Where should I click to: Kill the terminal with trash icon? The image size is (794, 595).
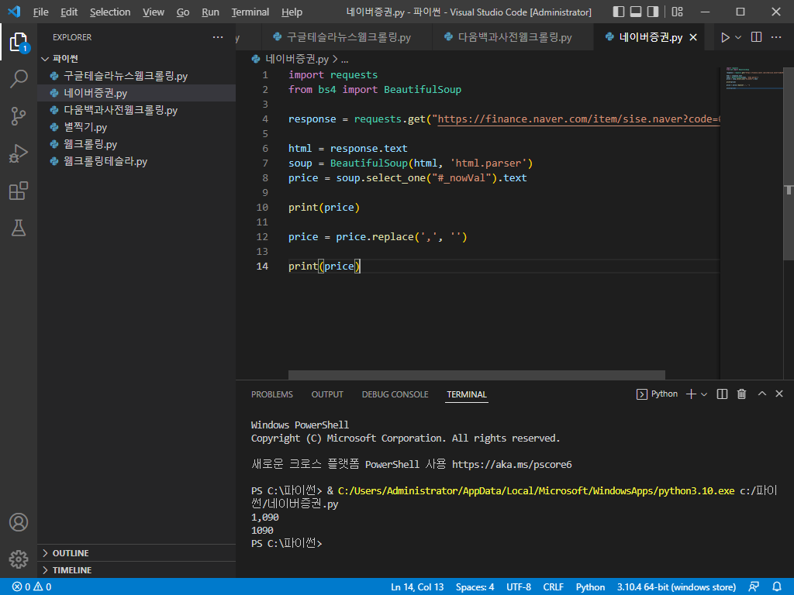tap(741, 394)
